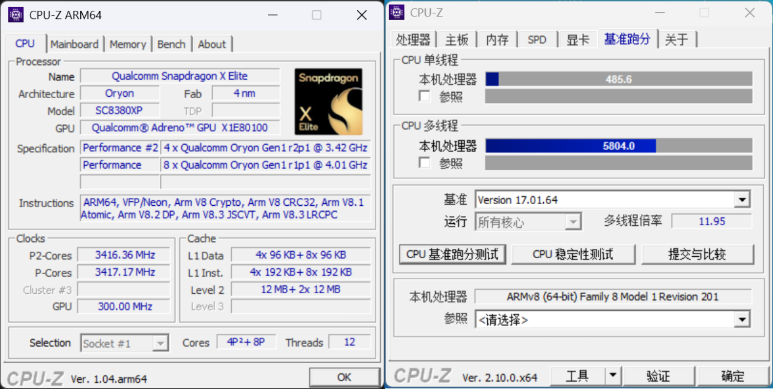
Task: Open the About tab
Action: tap(212, 44)
